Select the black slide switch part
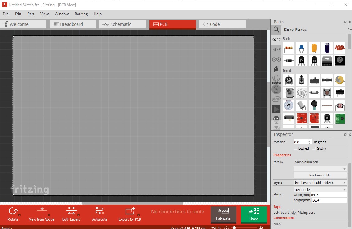Image resolution: width=352 pixels, height=229 pixels. pos(340,93)
